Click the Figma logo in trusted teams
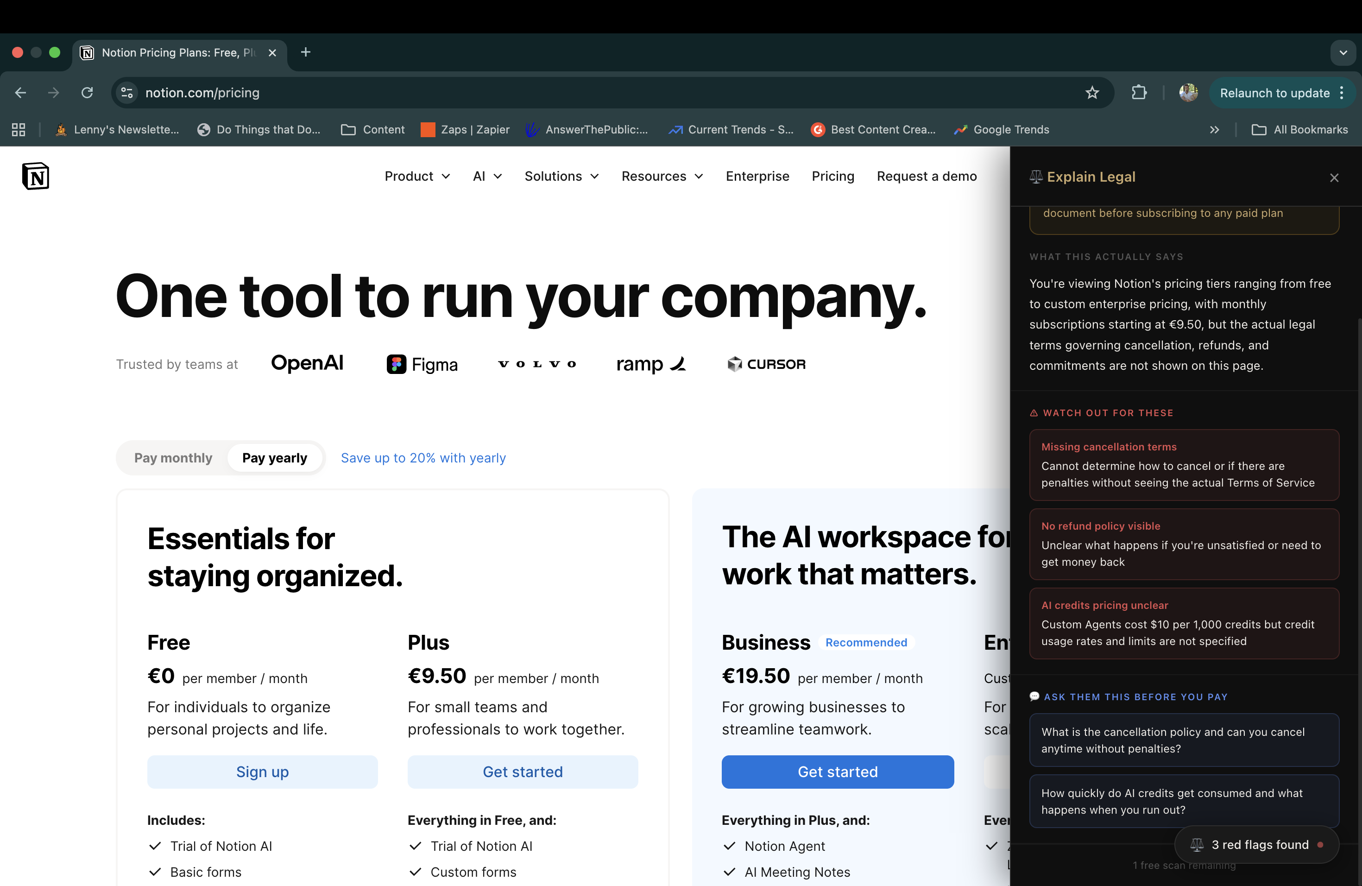The height and width of the screenshot is (886, 1362). [x=422, y=364]
